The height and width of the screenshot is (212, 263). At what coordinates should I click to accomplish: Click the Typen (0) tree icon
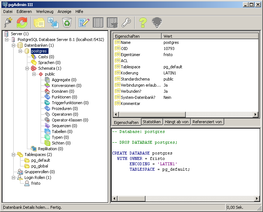(47, 137)
